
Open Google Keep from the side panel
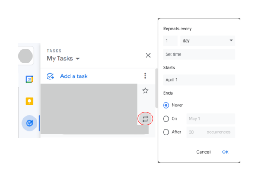point(29,101)
